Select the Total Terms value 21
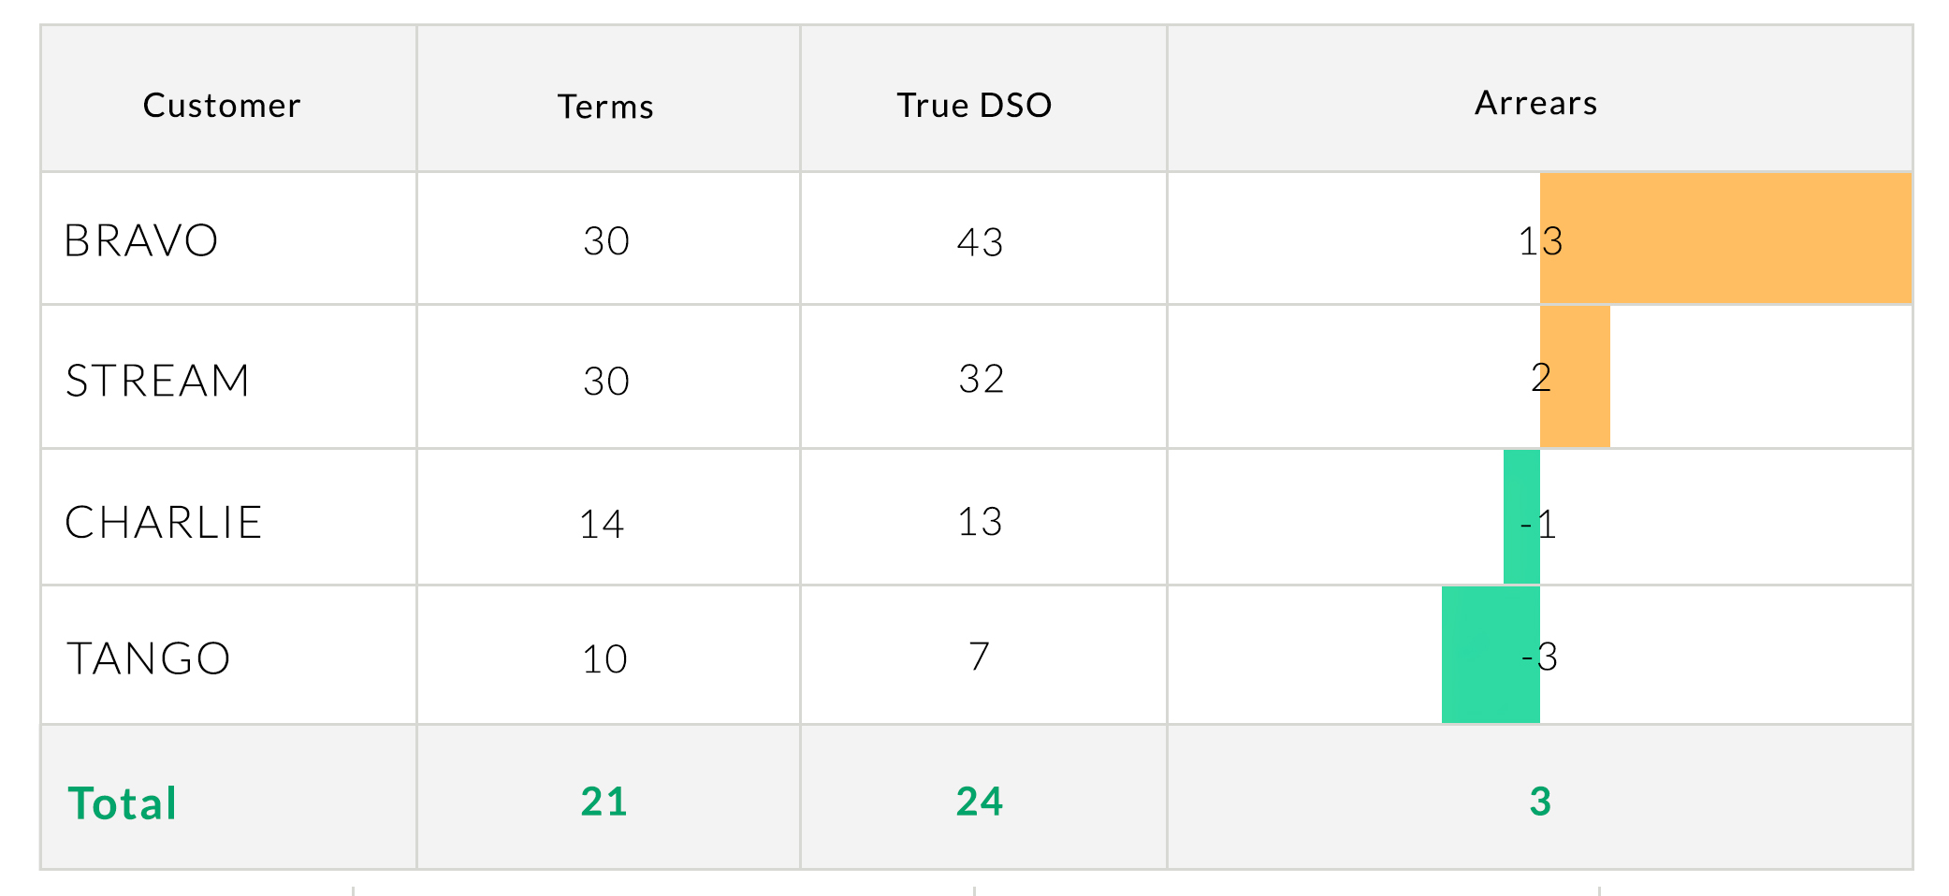The height and width of the screenshot is (896, 1949). 604,802
